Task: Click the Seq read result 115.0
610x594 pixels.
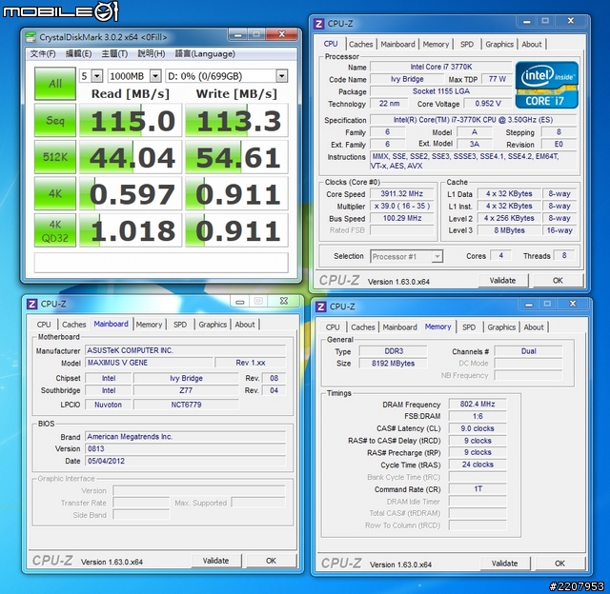Action: pyautogui.click(x=131, y=120)
